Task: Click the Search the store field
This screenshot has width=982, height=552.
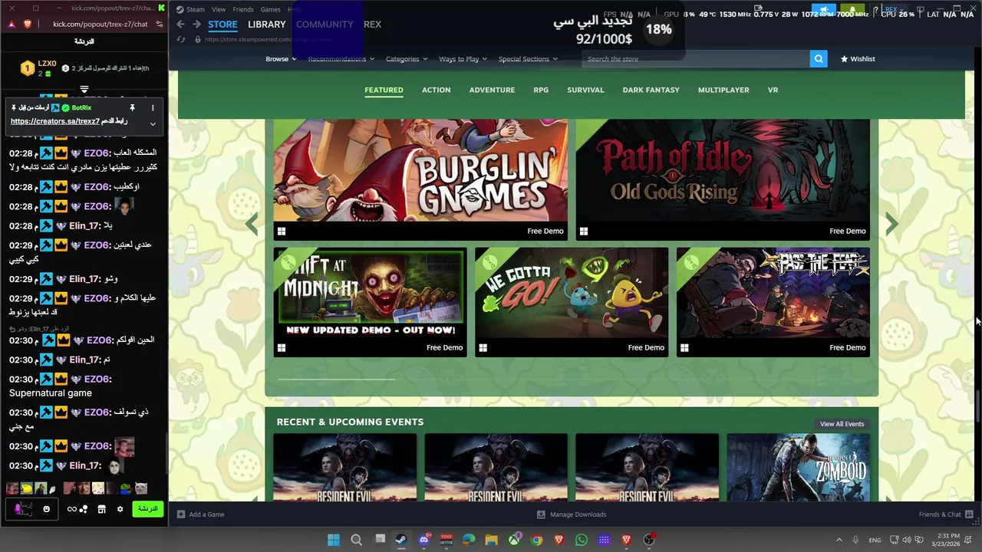Action: coord(697,59)
